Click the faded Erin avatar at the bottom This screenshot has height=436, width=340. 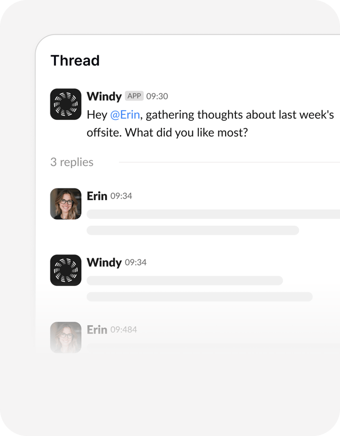point(66,337)
